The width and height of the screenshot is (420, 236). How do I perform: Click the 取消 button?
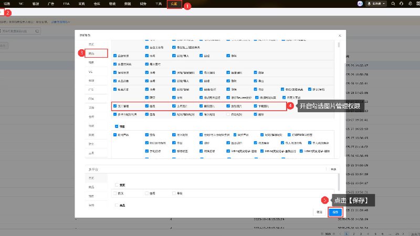coord(319,212)
